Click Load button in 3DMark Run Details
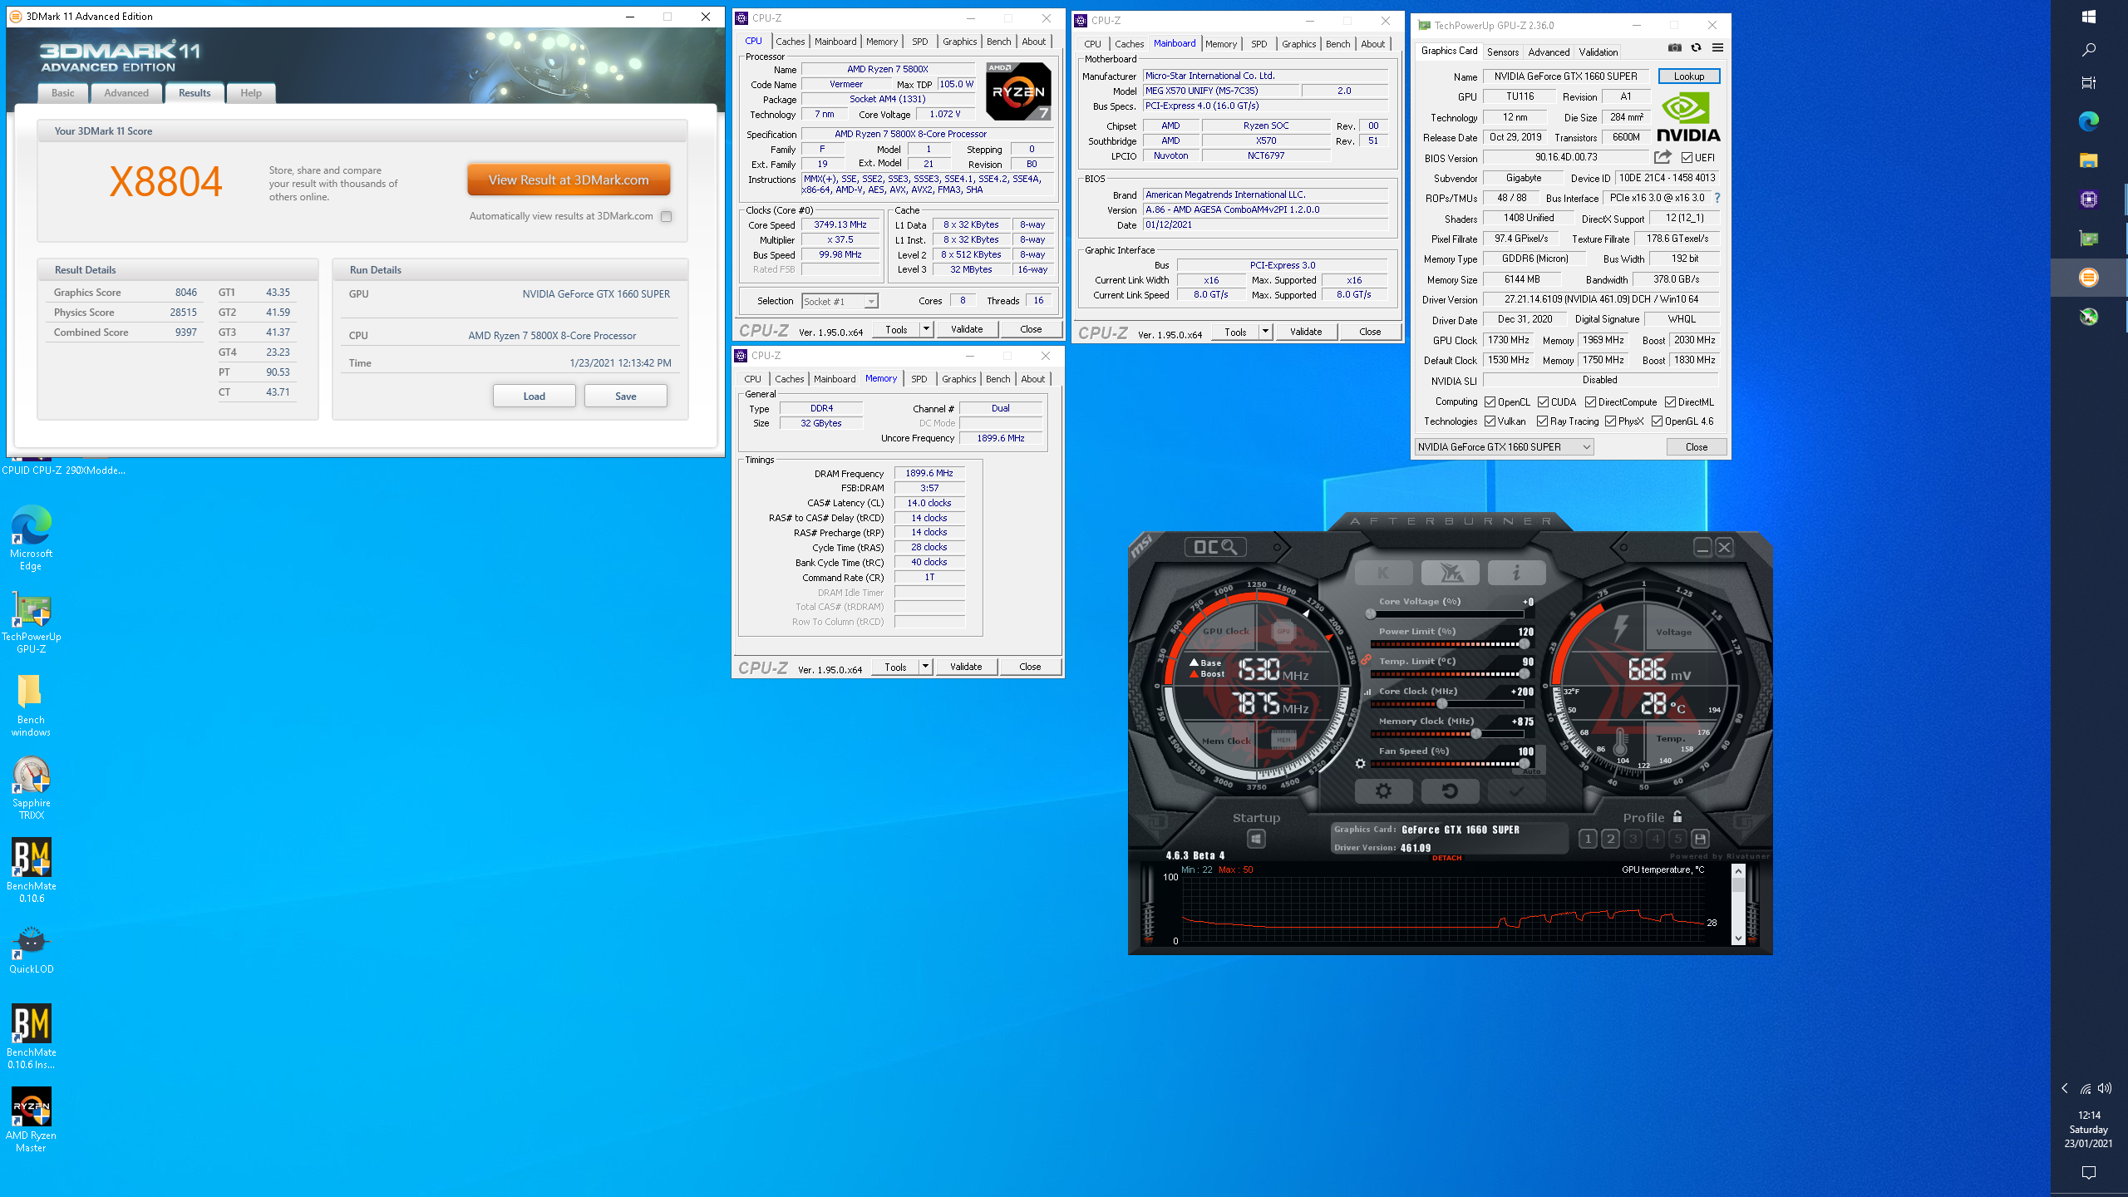 click(x=534, y=397)
